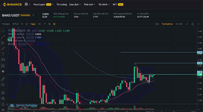Select the brush drawing tool

[3, 48]
